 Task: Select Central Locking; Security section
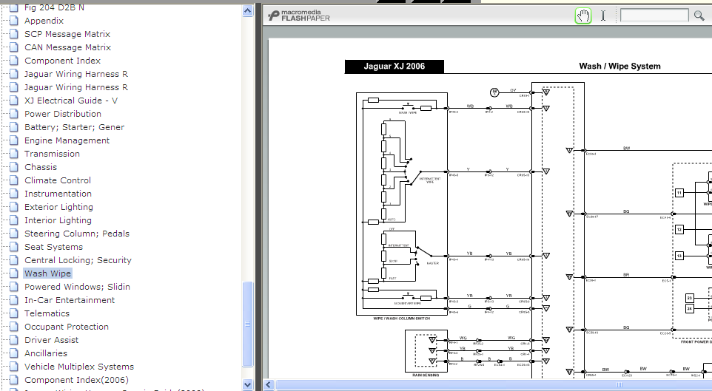tap(78, 260)
